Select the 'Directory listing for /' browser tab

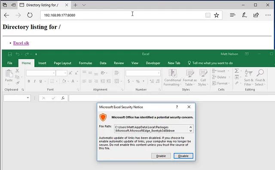click(x=42, y=5)
